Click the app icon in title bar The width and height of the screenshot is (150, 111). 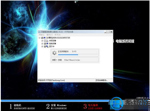coord(39,32)
